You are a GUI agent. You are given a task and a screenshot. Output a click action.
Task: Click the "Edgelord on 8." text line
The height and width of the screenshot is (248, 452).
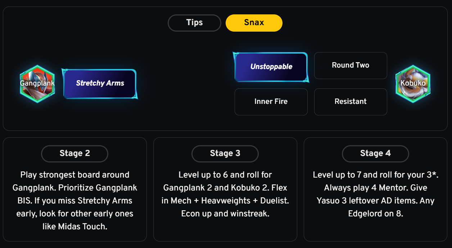(375, 213)
